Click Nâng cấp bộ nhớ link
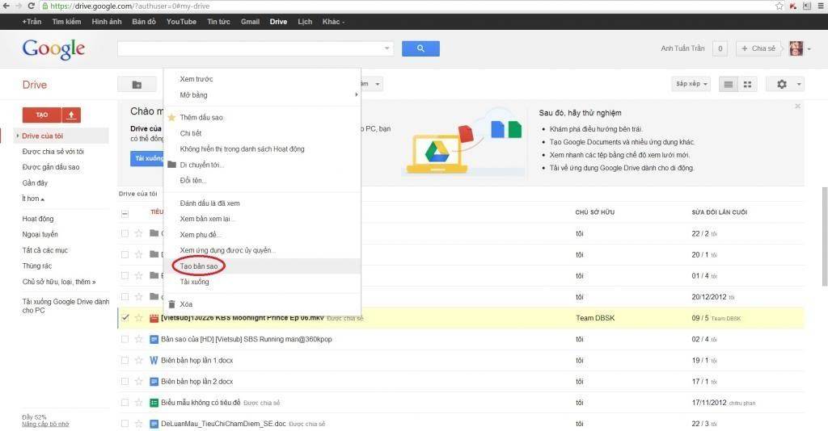The image size is (828, 431). tap(45, 425)
